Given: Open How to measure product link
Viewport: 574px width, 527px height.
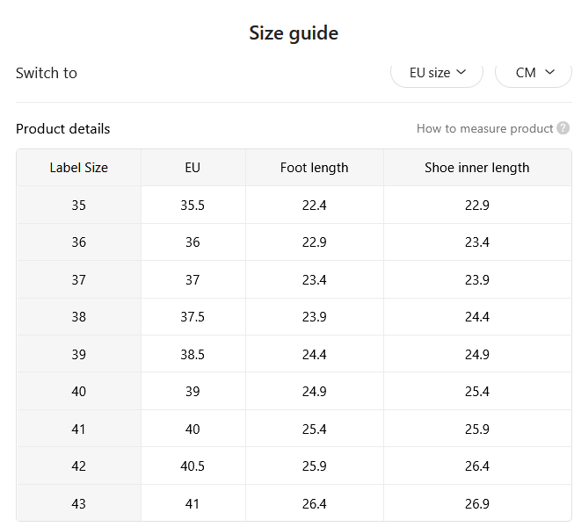Looking at the screenshot, I should point(484,128).
